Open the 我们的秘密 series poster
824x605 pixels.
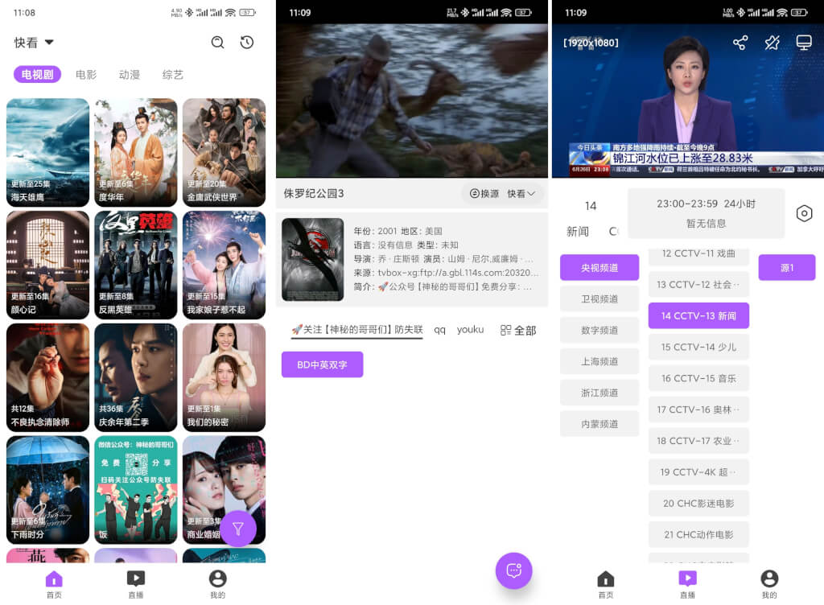(x=224, y=377)
